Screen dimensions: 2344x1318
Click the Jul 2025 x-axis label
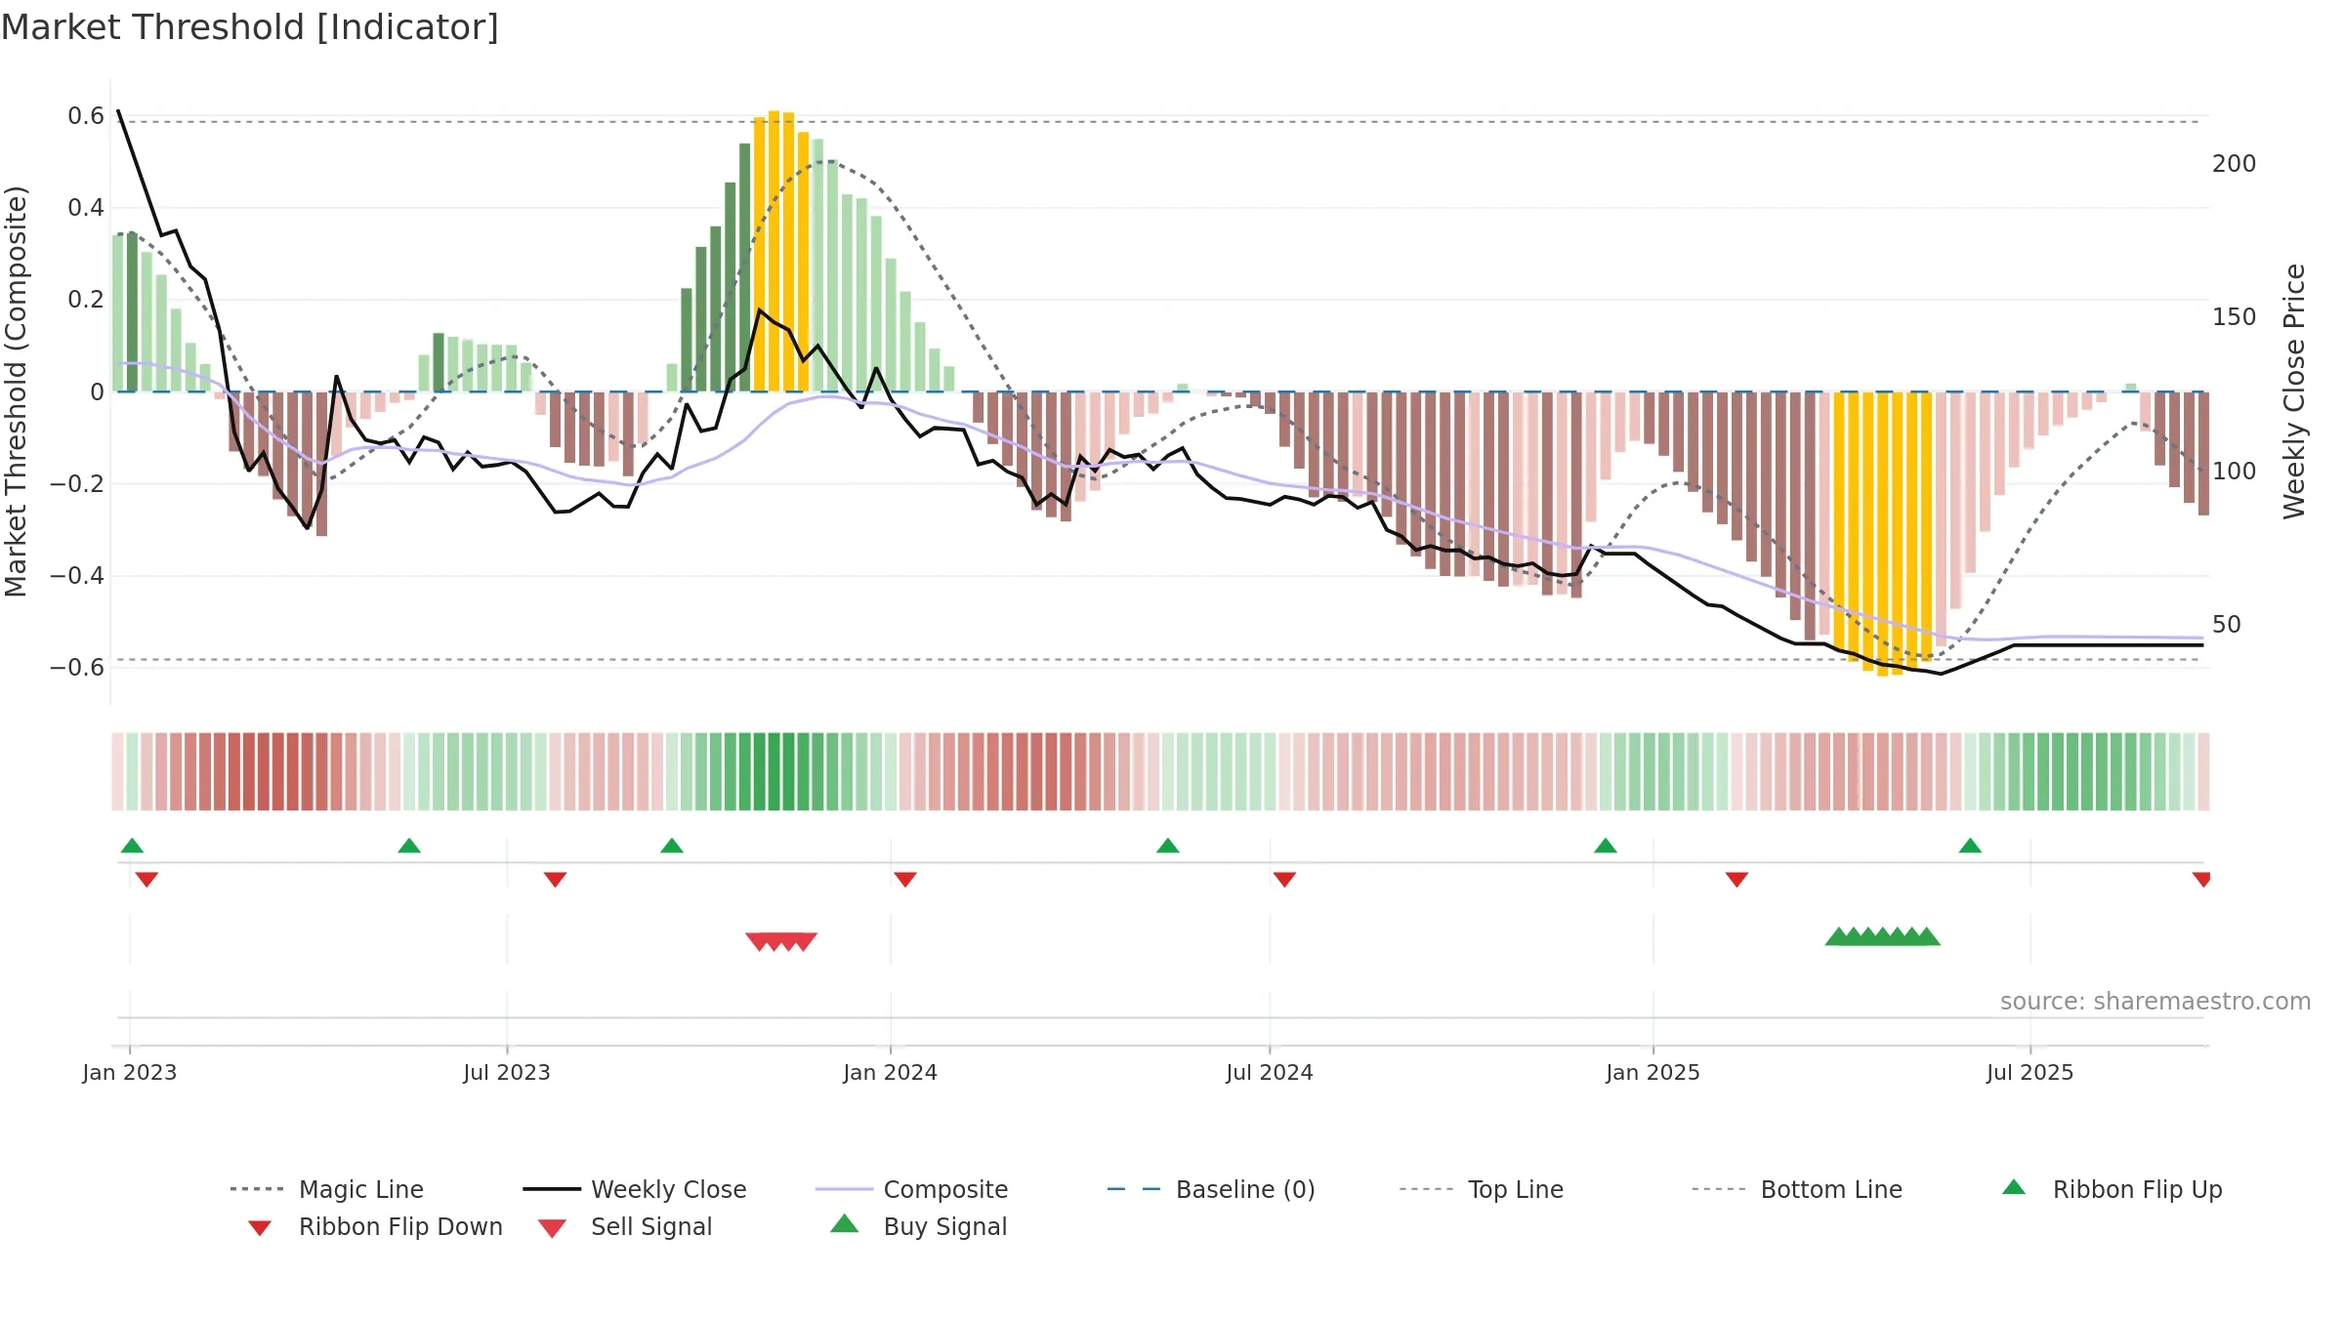tap(2030, 1073)
